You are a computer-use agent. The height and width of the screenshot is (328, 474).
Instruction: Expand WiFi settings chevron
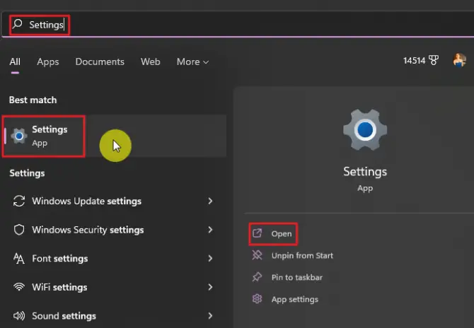pyautogui.click(x=210, y=287)
